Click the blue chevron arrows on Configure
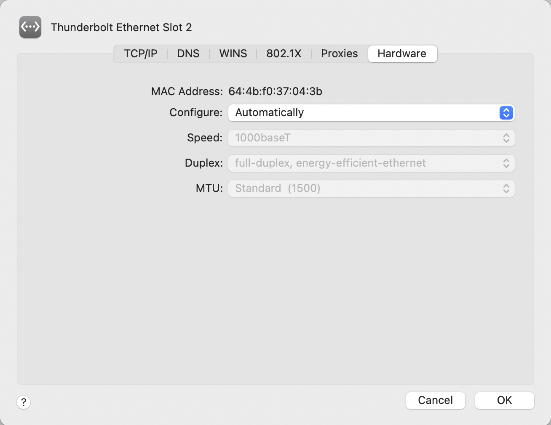This screenshot has height=425, width=551. [x=506, y=113]
